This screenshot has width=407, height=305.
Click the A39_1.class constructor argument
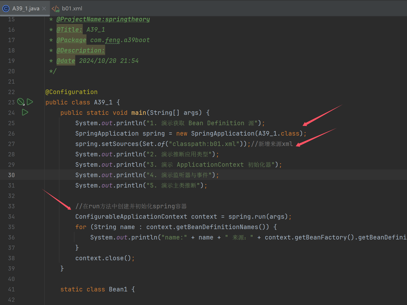[x=279, y=133]
